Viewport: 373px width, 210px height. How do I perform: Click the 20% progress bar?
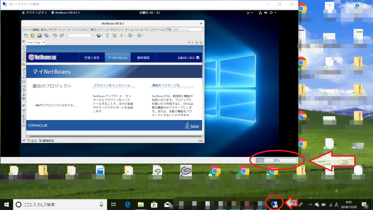tap(276, 160)
